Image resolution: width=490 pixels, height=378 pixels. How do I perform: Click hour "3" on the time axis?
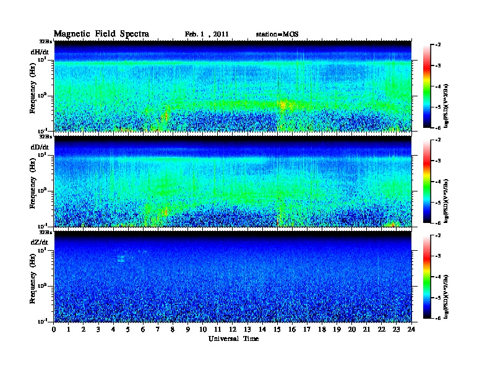[x=98, y=329]
